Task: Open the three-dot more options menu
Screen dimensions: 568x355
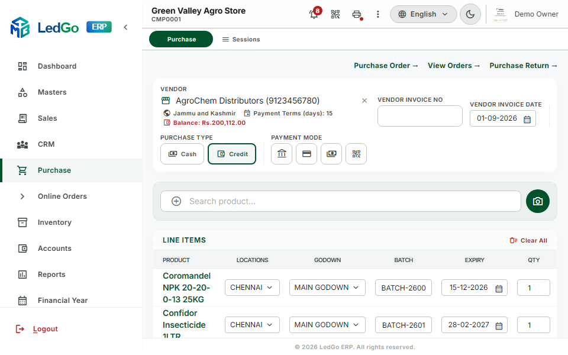Action: (x=378, y=14)
